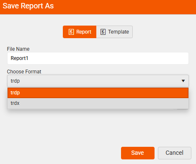Viewport: 196px width, 164px height.
Task: Open the Choose Format combo box
Action: (98, 81)
